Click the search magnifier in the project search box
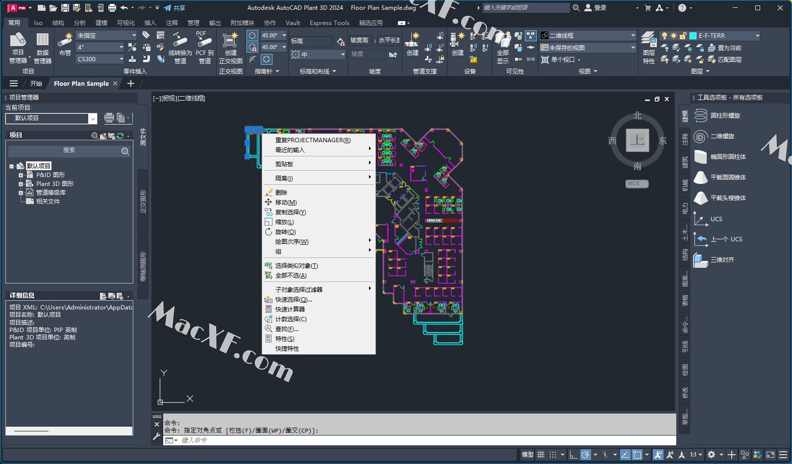 125,151
